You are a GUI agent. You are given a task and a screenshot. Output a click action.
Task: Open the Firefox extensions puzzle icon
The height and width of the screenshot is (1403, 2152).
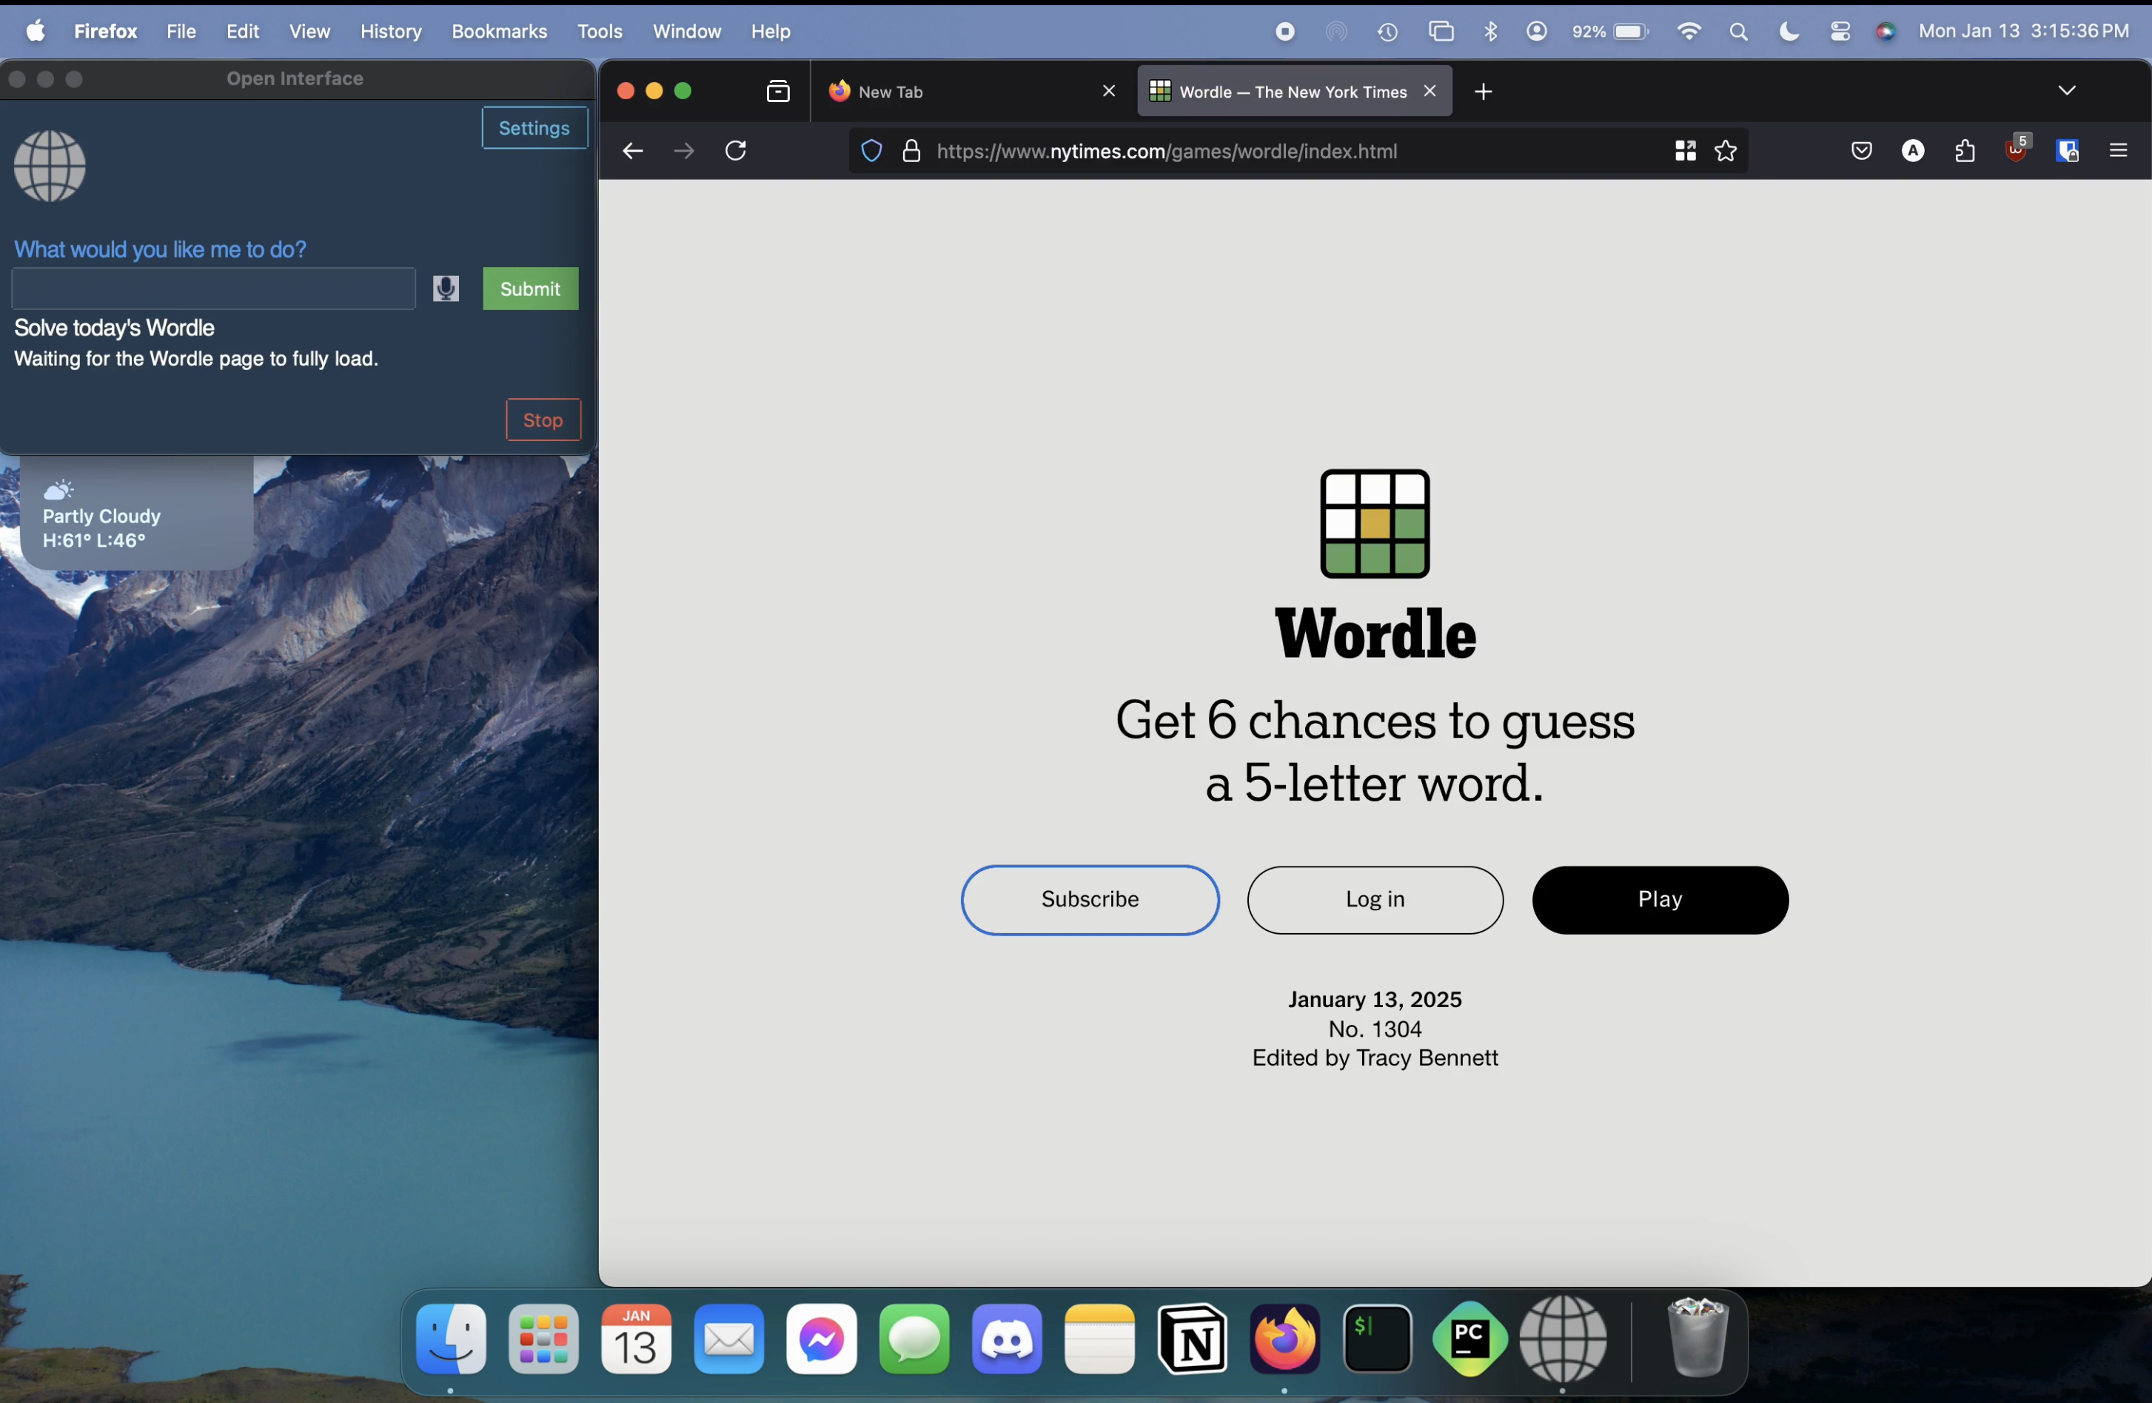coord(1964,151)
